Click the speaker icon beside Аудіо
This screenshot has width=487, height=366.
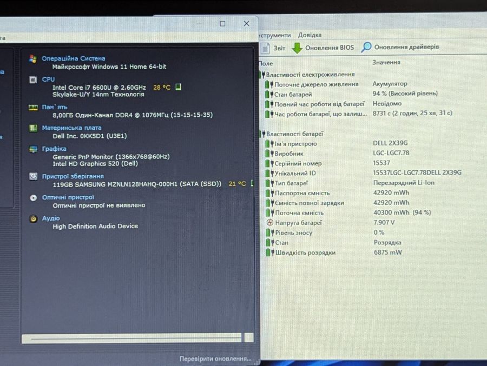[x=33, y=218]
